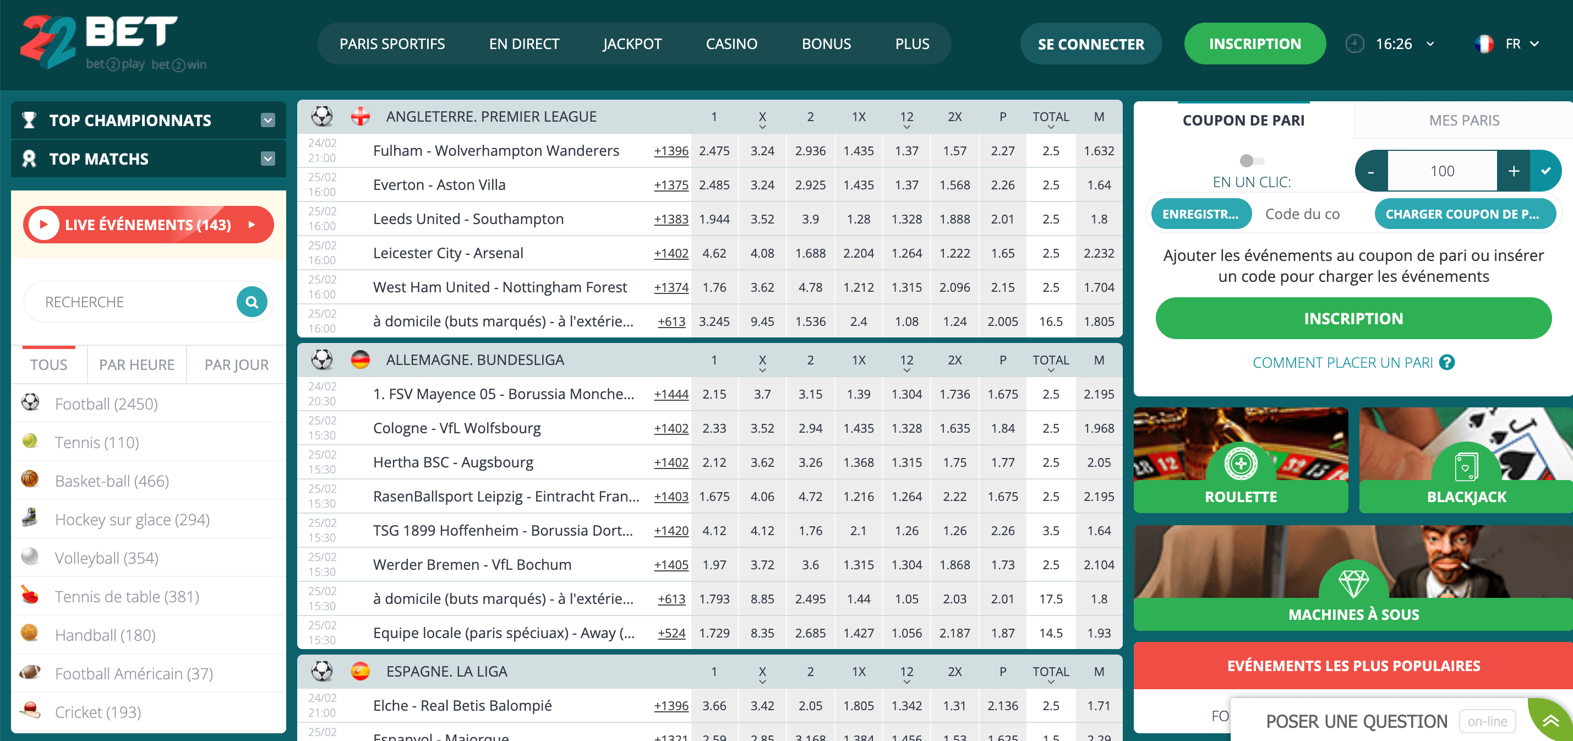Expand the Top Championnats section

267,119
